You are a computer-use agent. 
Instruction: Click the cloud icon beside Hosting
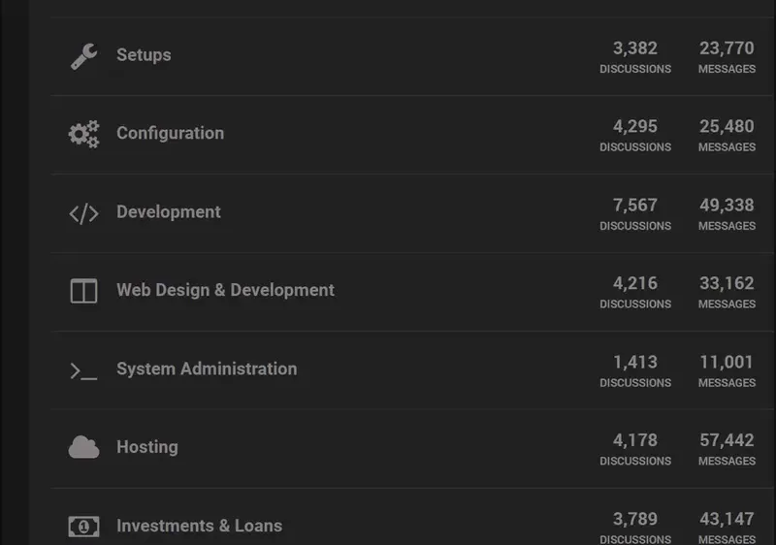coord(83,447)
